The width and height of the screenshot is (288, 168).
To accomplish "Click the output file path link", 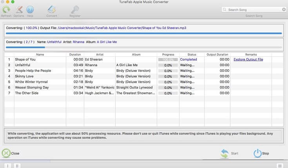I will coord(122,28).
